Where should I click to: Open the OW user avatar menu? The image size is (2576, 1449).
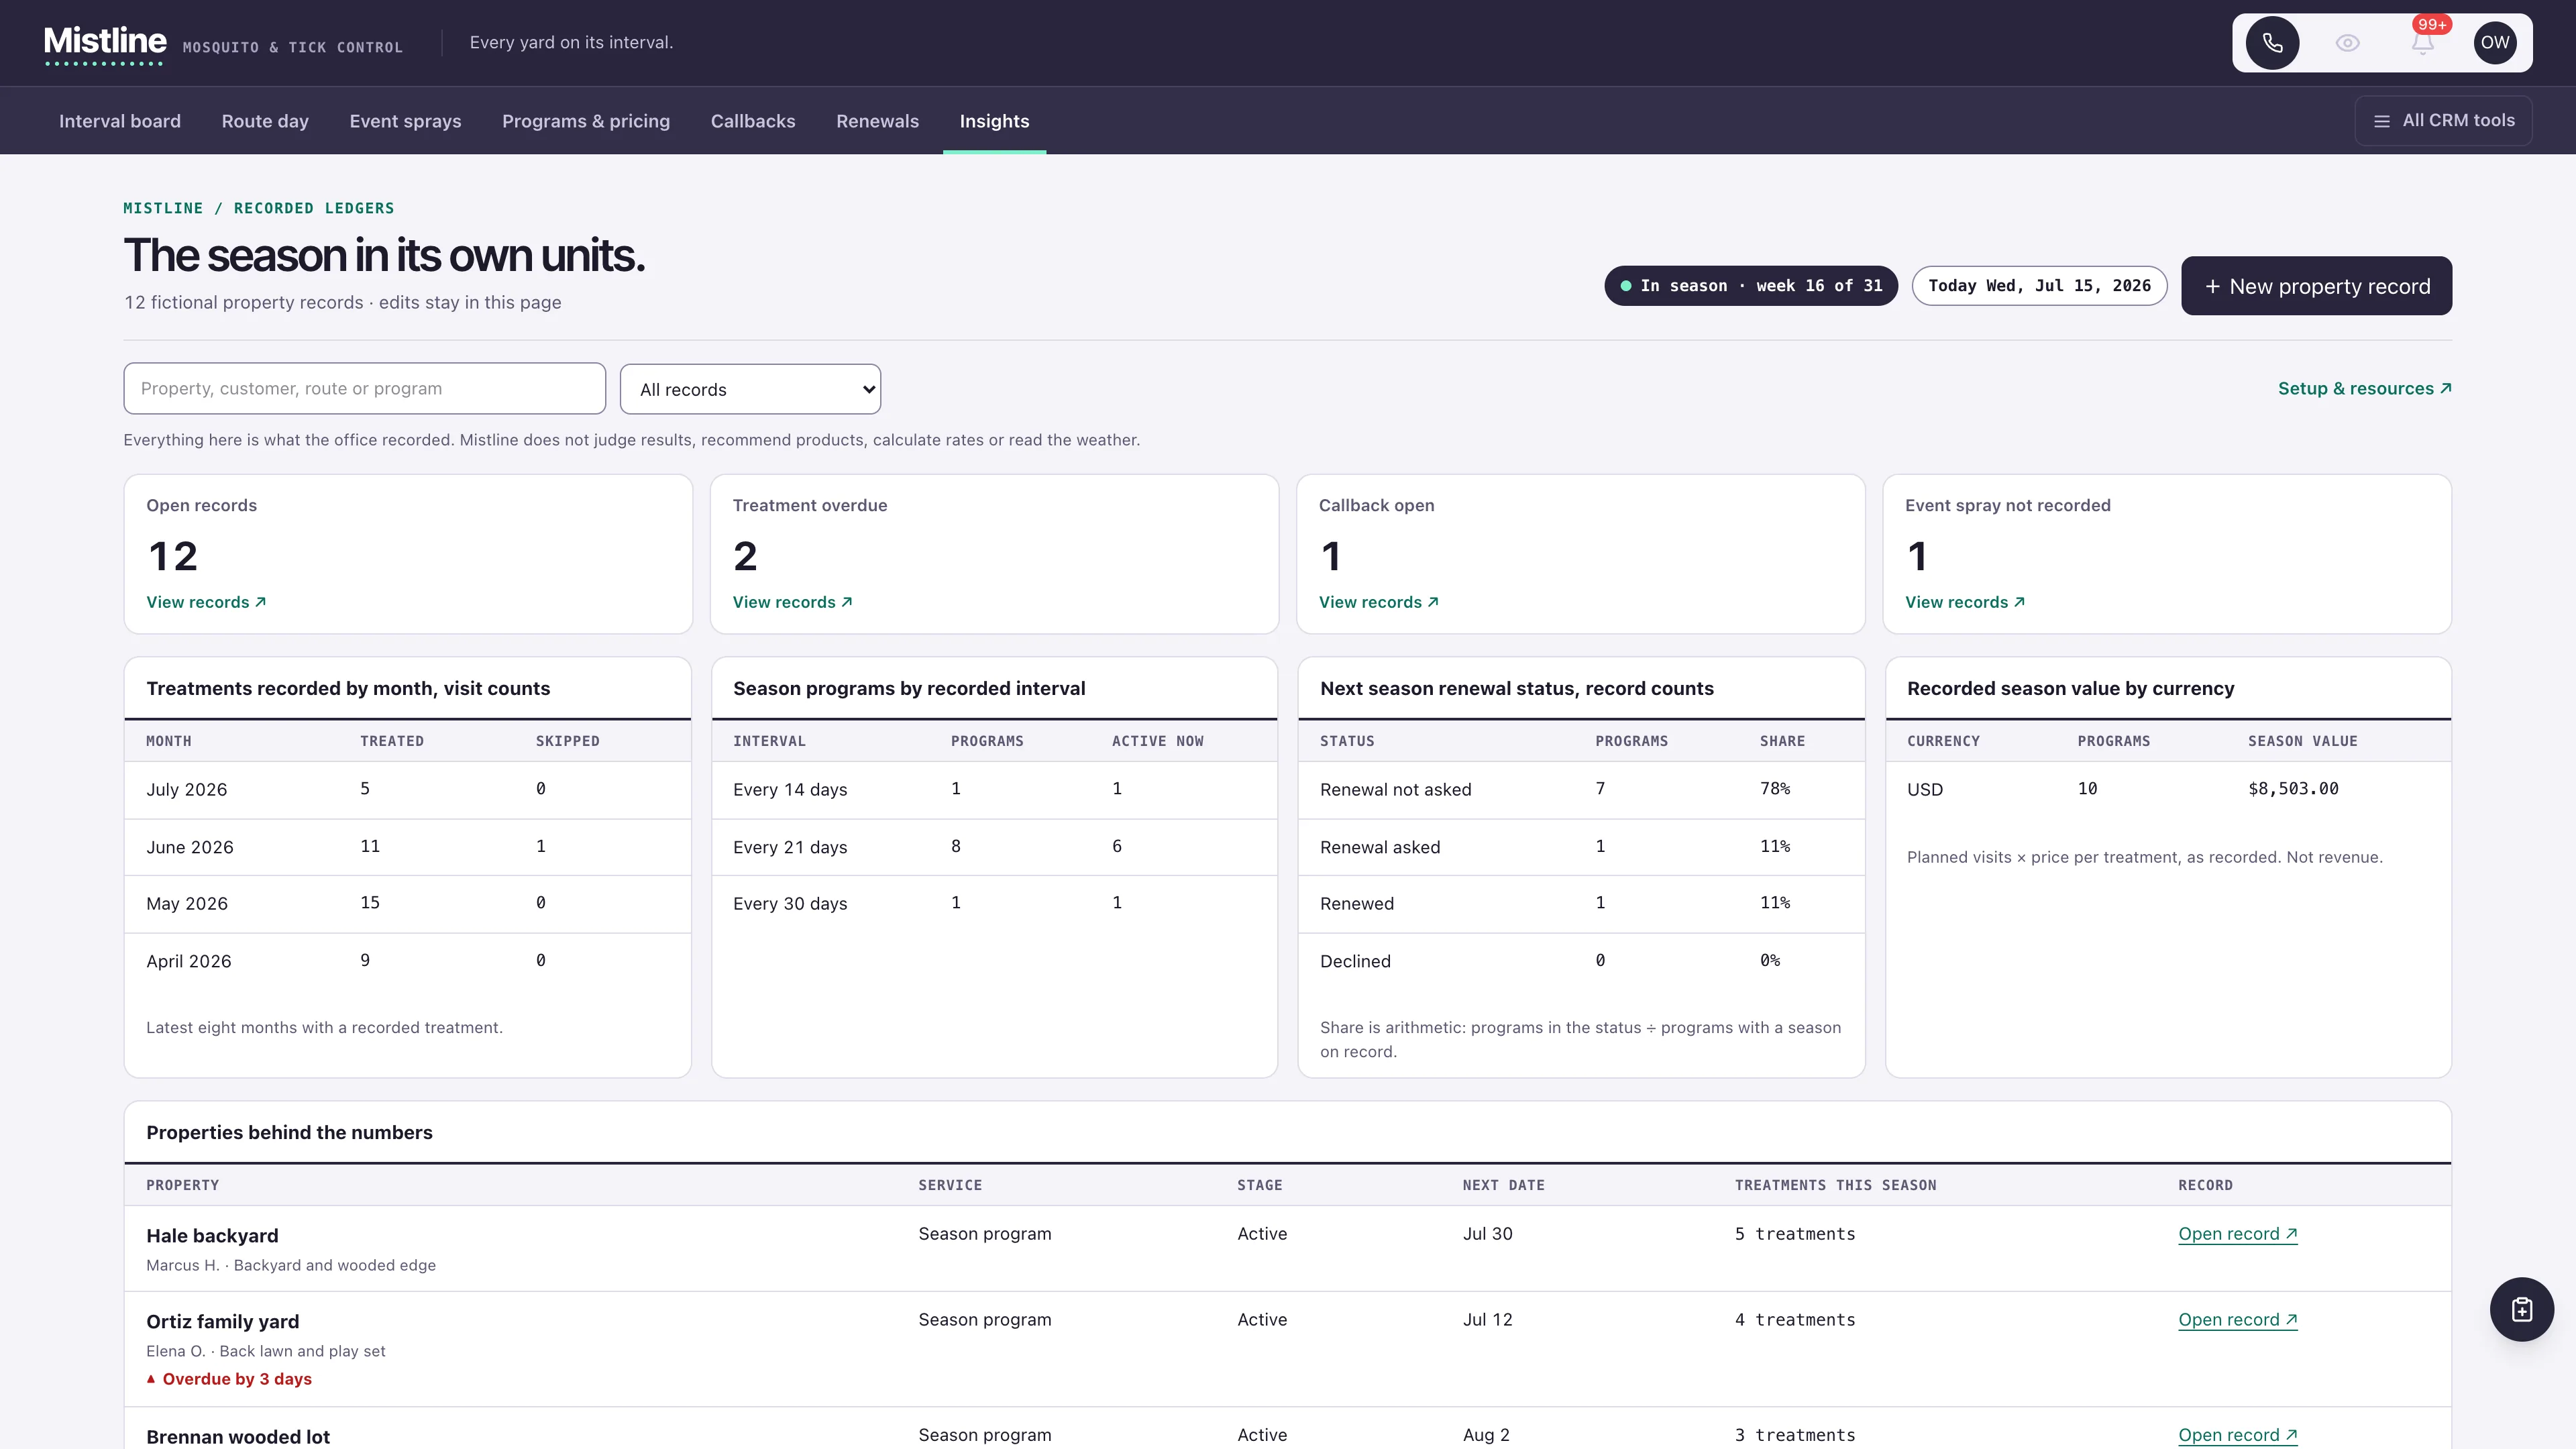[2495, 43]
